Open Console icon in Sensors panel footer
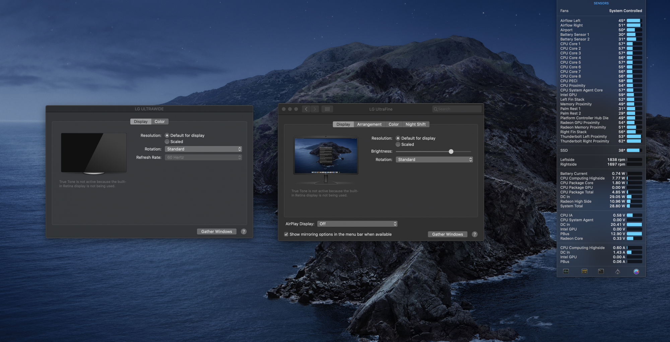670x342 pixels. pyautogui.click(x=584, y=271)
